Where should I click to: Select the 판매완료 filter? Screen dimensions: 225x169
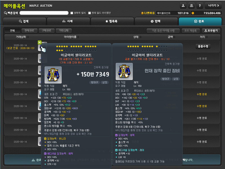point(29,31)
